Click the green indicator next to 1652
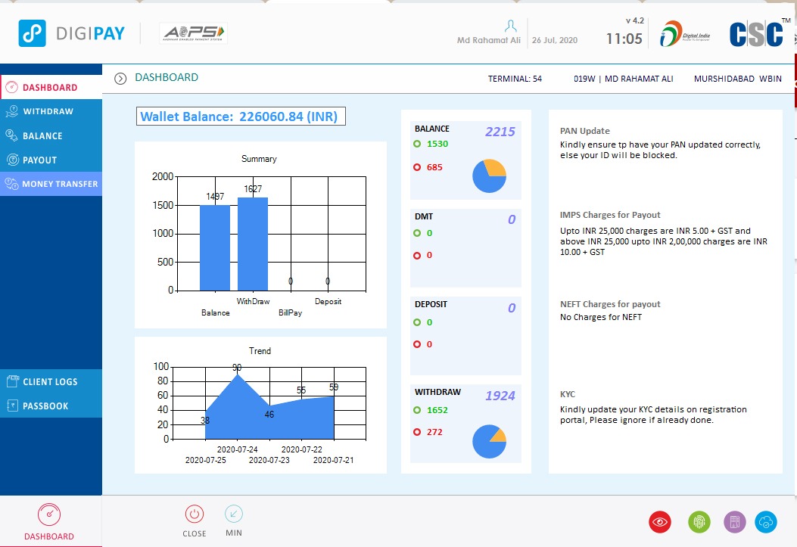Viewport: 797px width, 547px height. click(417, 410)
